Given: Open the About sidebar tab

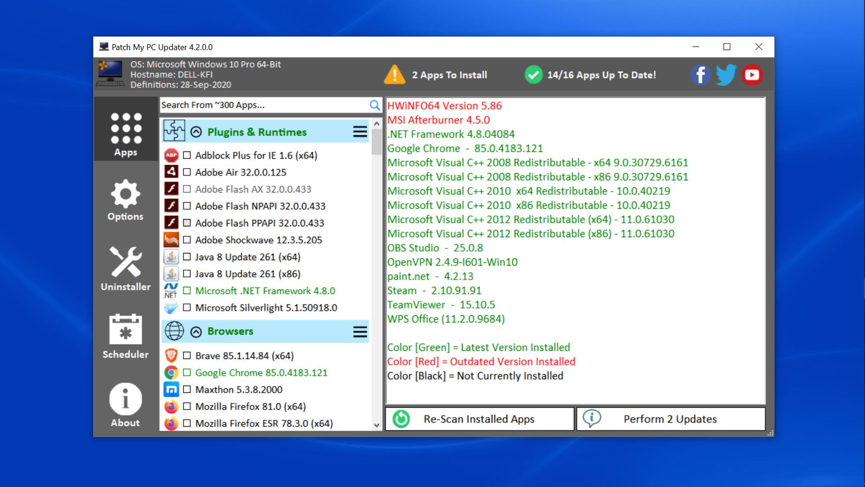Looking at the screenshot, I should (x=126, y=405).
